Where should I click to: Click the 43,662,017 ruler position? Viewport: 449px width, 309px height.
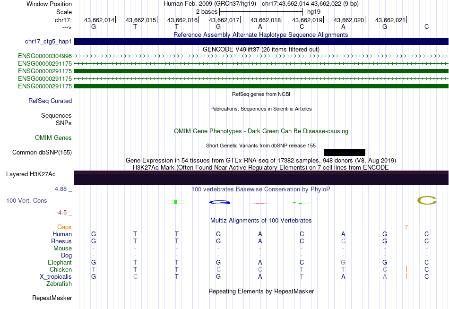pyautogui.click(x=224, y=20)
